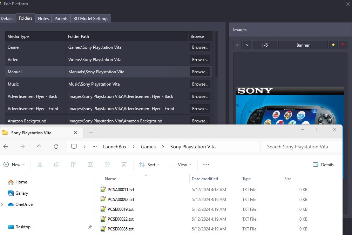Open the New item dropdown
Image resolution: width=352 pixels, height=235 pixels.
[x=14, y=165]
